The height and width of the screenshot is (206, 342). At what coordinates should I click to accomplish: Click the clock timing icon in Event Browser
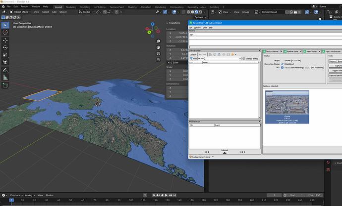215,54
